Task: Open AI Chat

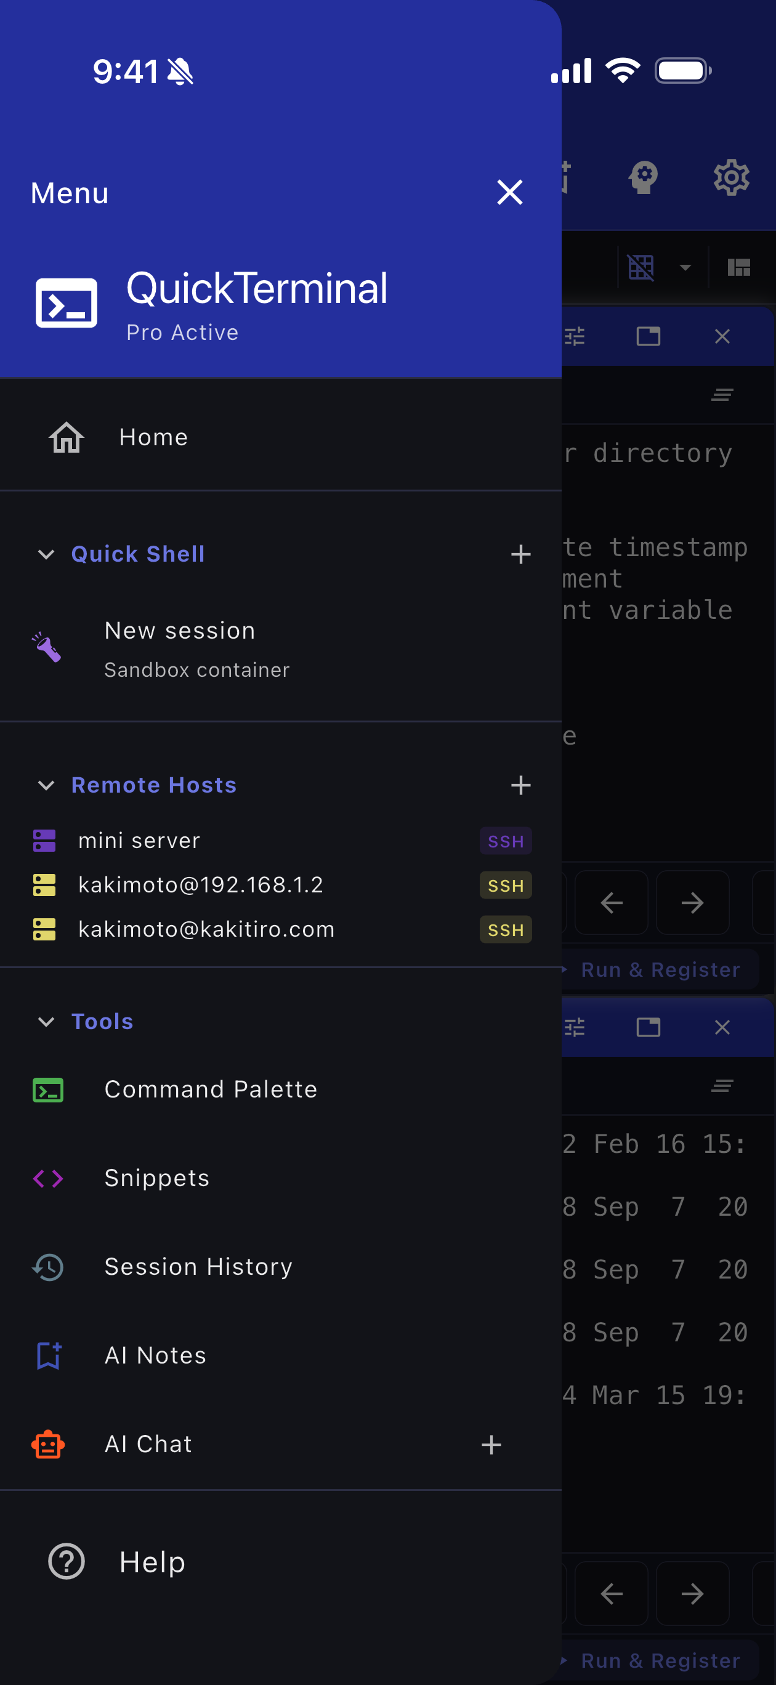Action: [x=281, y=1444]
